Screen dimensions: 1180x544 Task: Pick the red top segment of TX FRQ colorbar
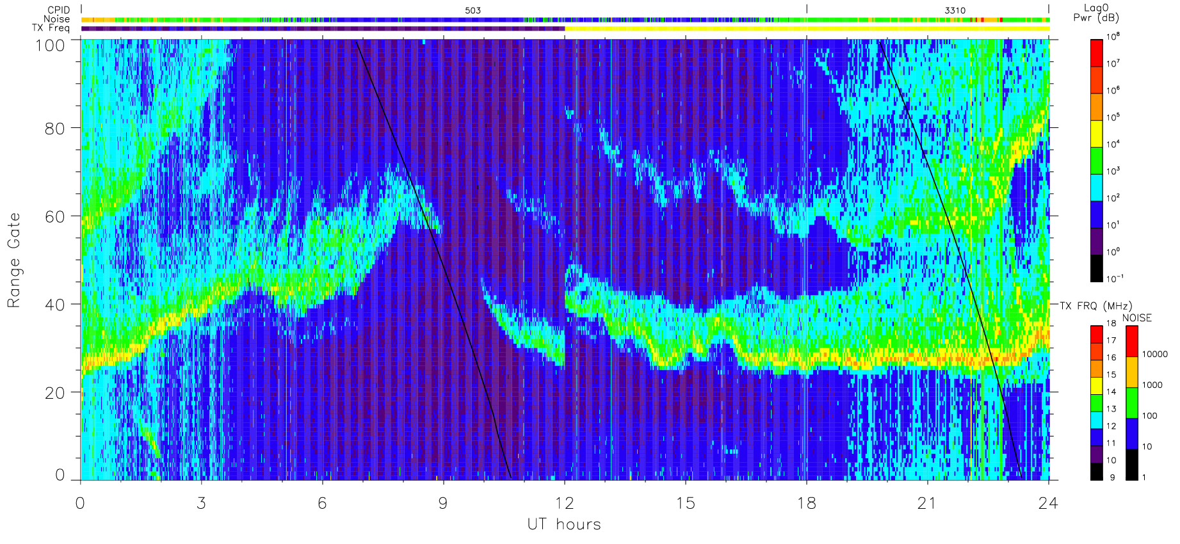[1097, 335]
